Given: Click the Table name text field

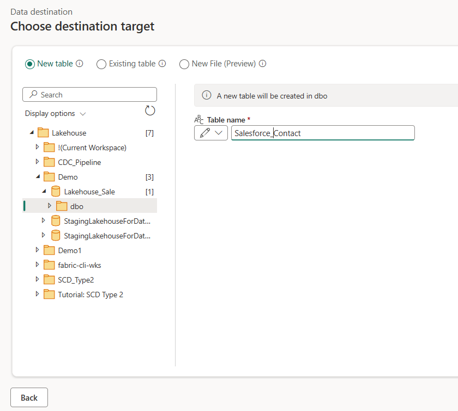Looking at the screenshot, I should 323,133.
